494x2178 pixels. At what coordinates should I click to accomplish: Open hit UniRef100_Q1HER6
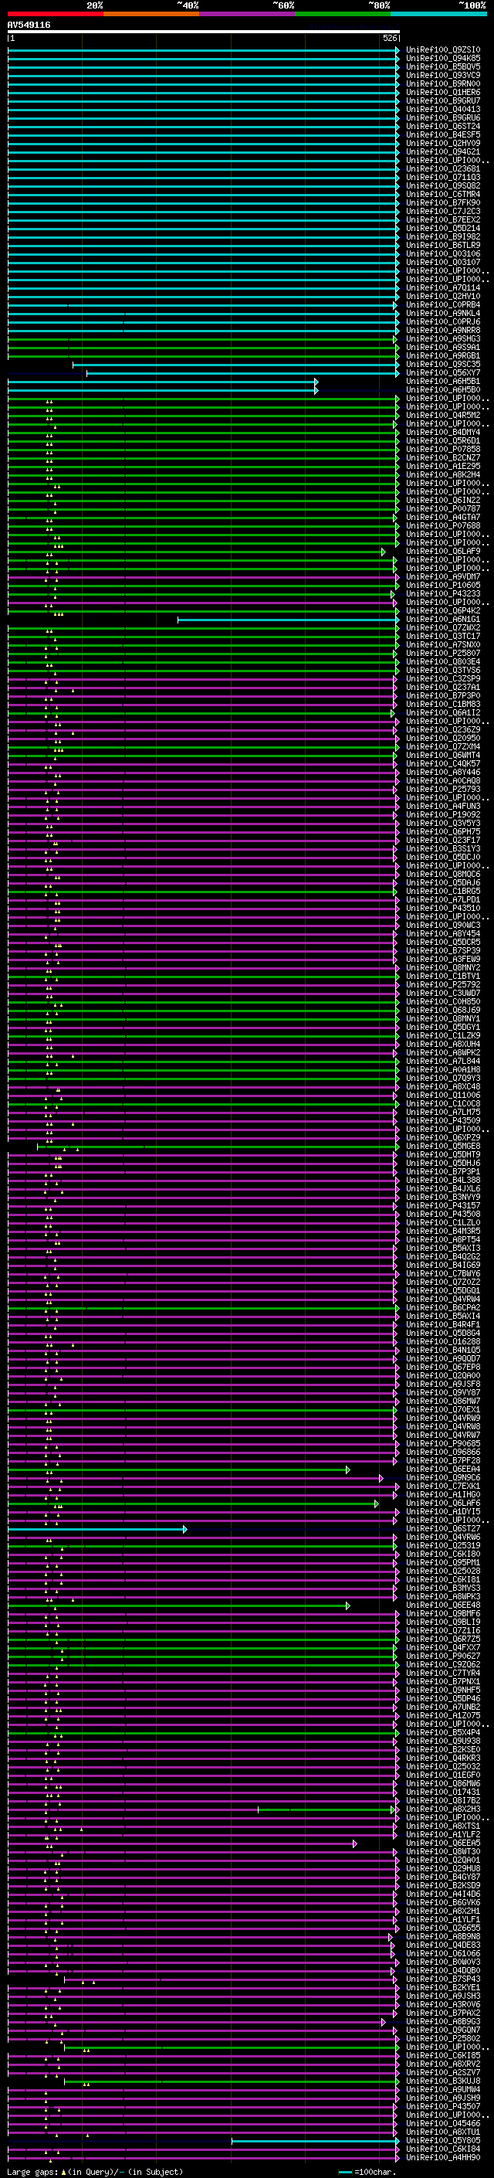[442, 92]
